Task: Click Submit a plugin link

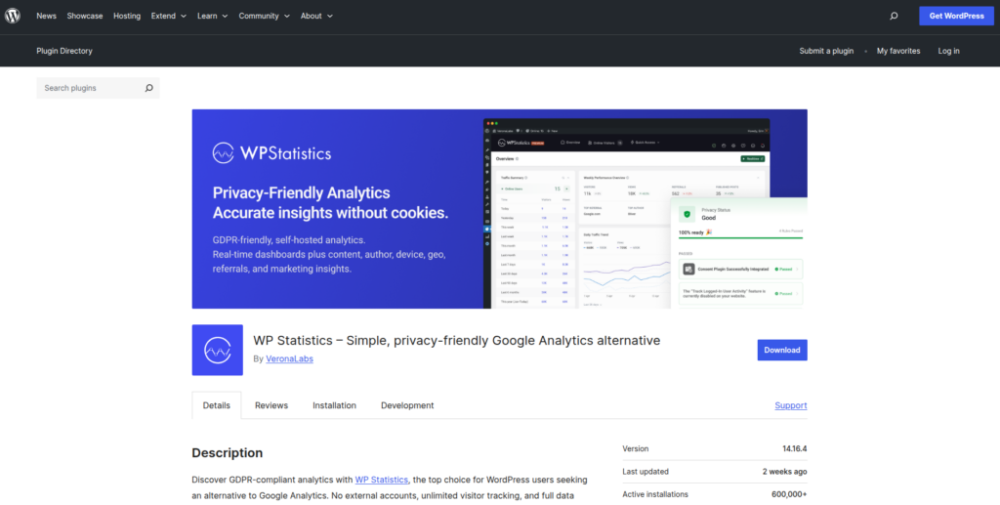Action: [826, 51]
